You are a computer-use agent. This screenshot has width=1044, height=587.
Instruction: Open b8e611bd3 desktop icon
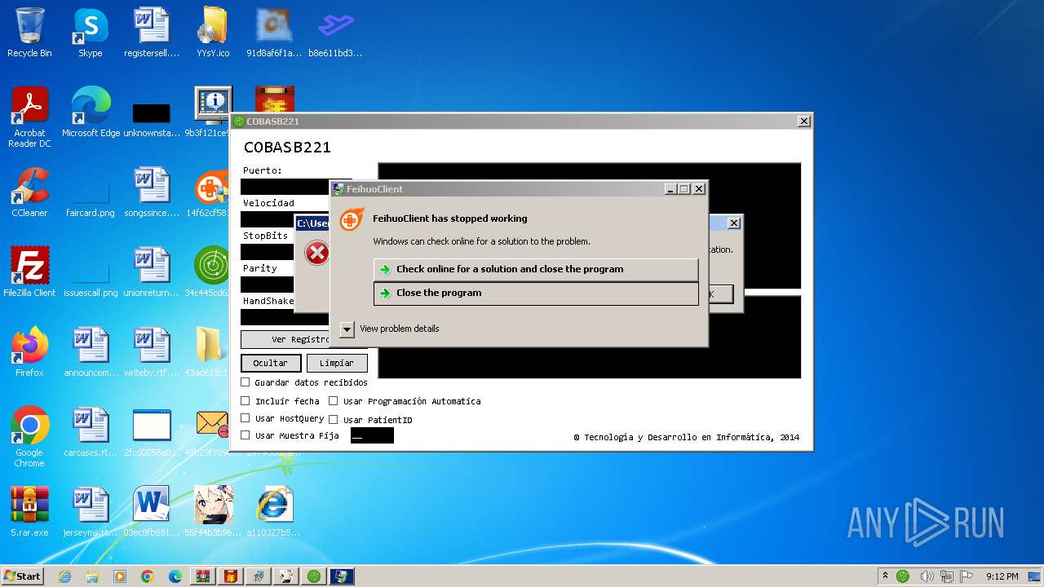pos(335,33)
